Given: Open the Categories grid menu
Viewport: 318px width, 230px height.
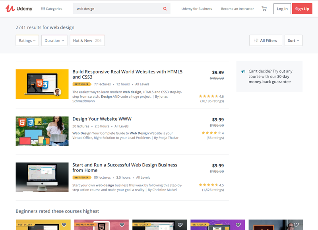Looking at the screenshot, I should [52, 9].
